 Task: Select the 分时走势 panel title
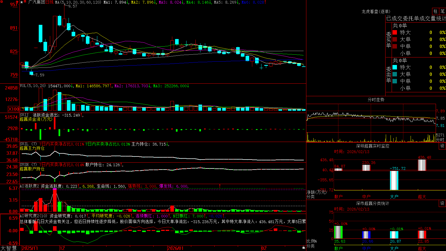[x=376, y=100]
